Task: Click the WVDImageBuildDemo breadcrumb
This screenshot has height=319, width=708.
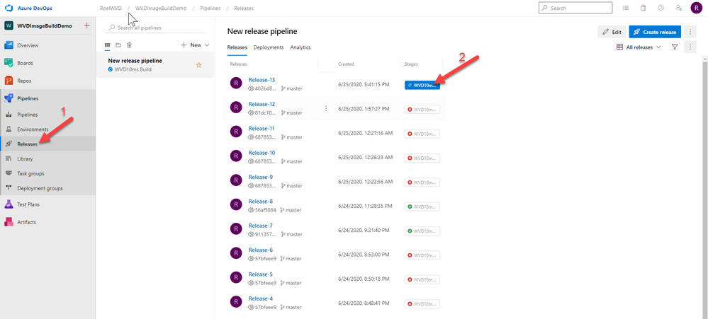Action: (161, 8)
